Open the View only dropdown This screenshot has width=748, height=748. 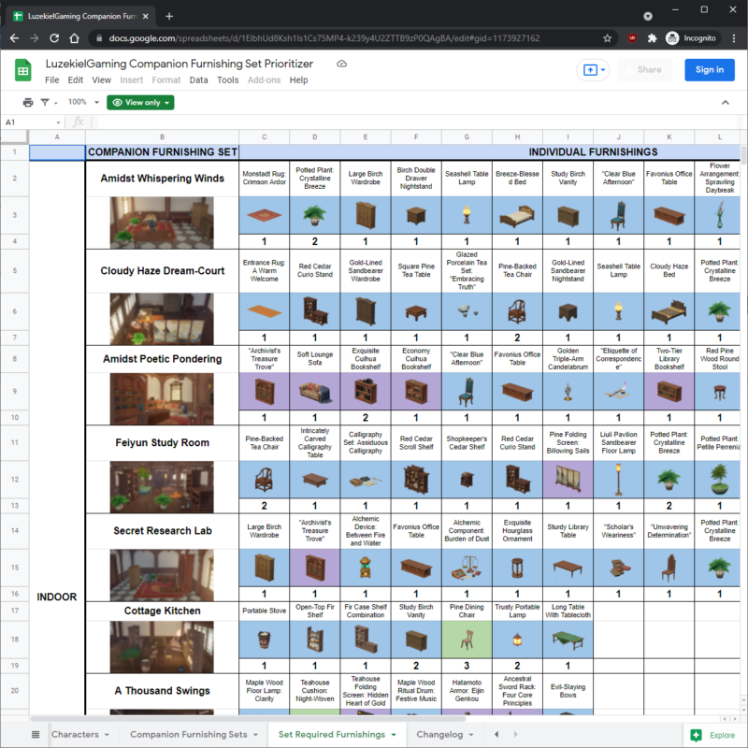138,103
